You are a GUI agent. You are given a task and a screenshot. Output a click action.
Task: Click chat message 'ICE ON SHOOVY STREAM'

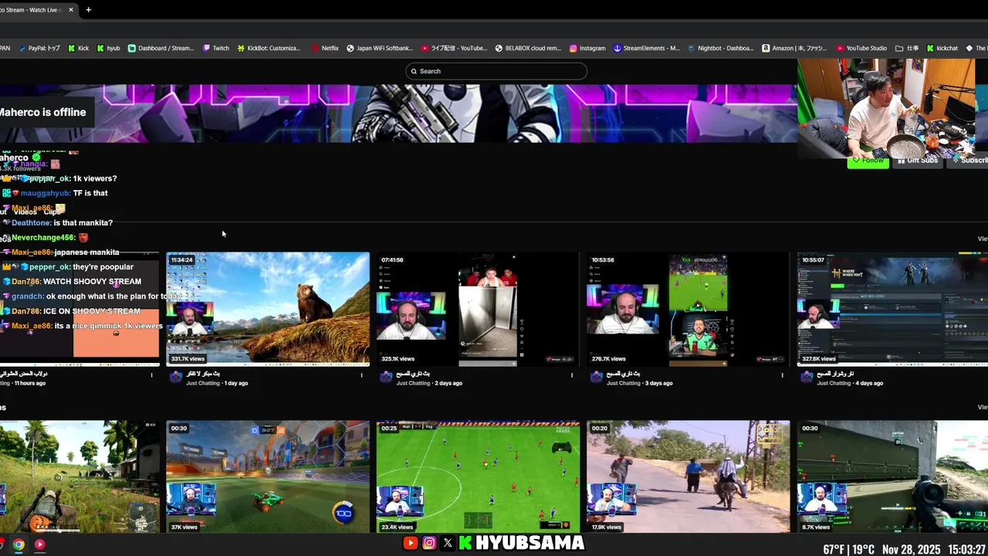(x=91, y=310)
